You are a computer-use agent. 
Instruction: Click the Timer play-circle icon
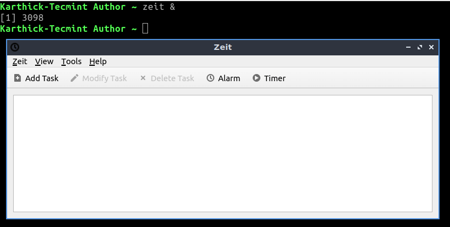[257, 78]
